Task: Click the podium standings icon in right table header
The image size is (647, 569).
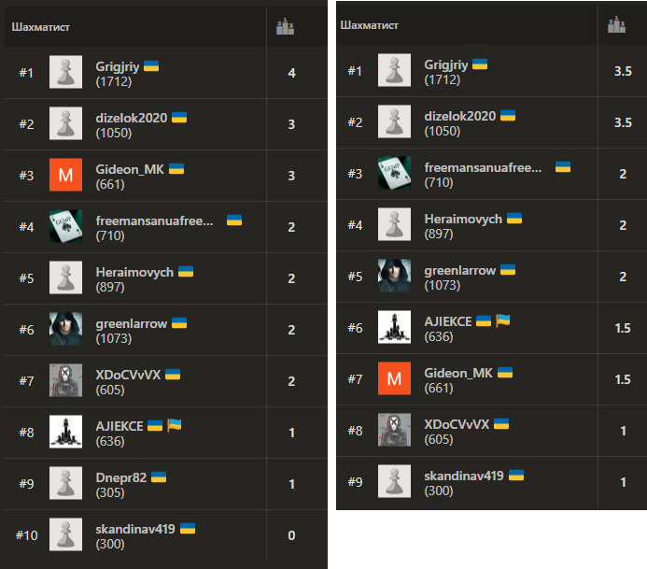Action: point(616,25)
